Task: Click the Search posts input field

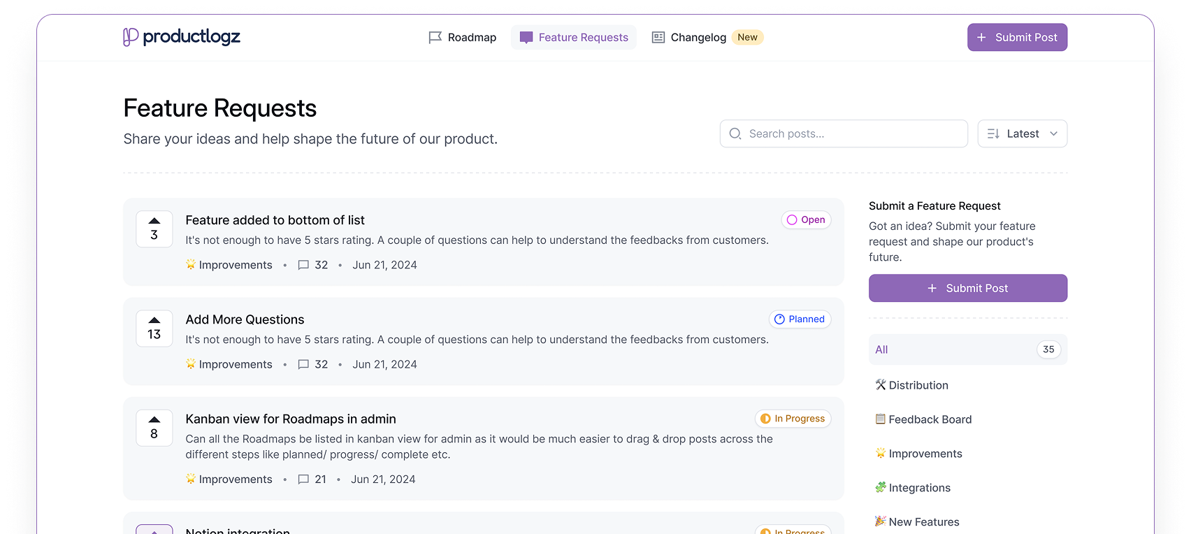Action: coord(844,133)
